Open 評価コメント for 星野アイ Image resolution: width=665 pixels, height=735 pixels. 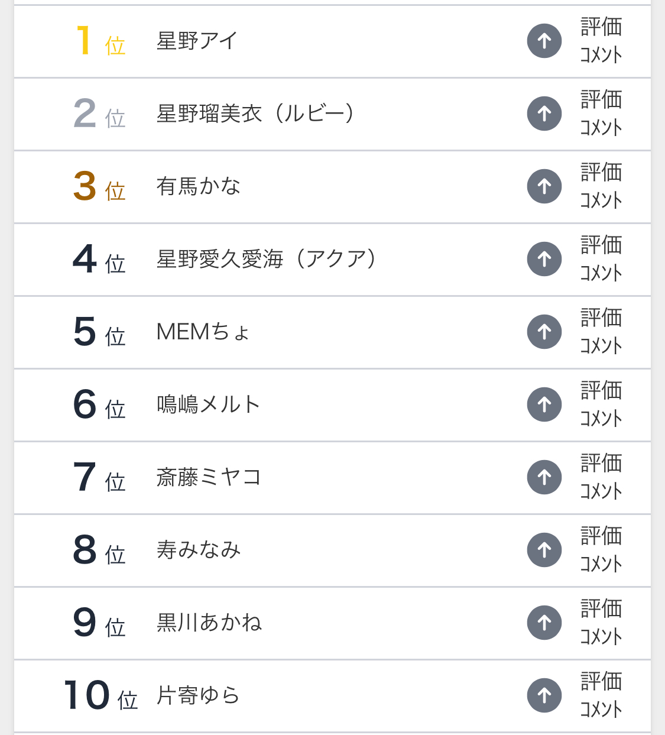[x=601, y=41]
